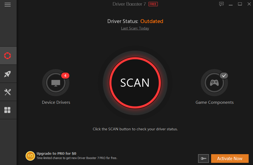Screen dimensions: 253x165
Task: Open the Action Center grid icon
Action: (x=8, y=110)
